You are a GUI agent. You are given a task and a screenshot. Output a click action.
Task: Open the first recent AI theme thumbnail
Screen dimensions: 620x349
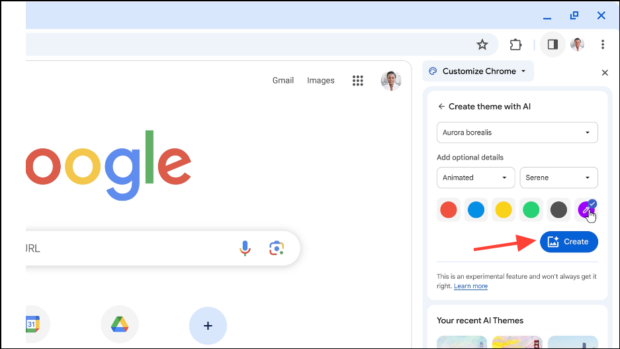click(462, 342)
